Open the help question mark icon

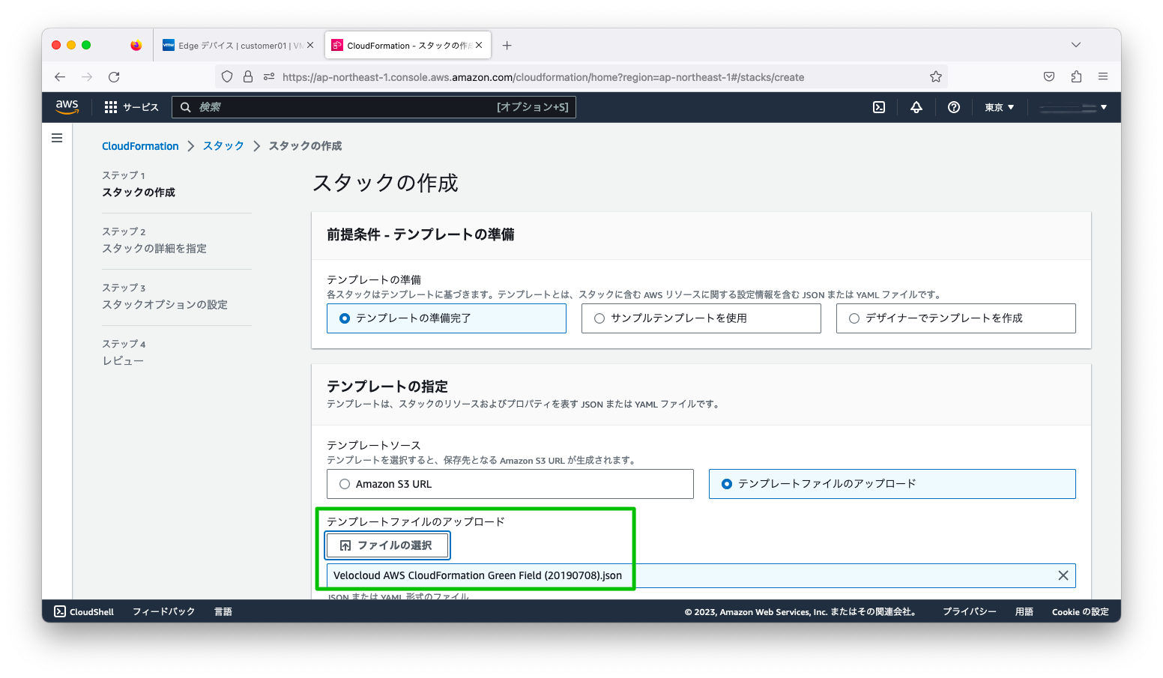(x=954, y=107)
